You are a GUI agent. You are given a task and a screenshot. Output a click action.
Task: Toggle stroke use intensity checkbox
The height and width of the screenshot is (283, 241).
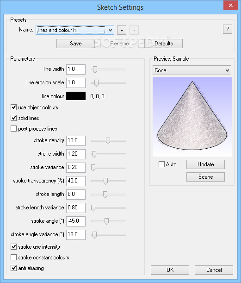tap(14, 246)
